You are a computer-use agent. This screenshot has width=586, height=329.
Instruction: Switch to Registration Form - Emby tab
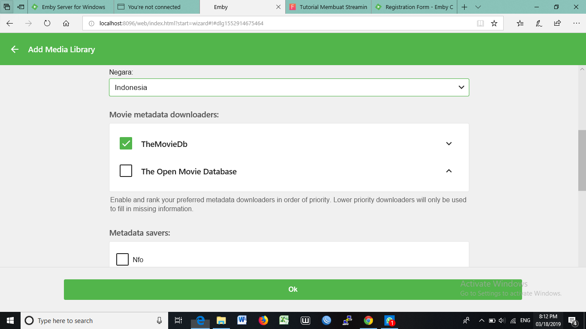pos(414,7)
